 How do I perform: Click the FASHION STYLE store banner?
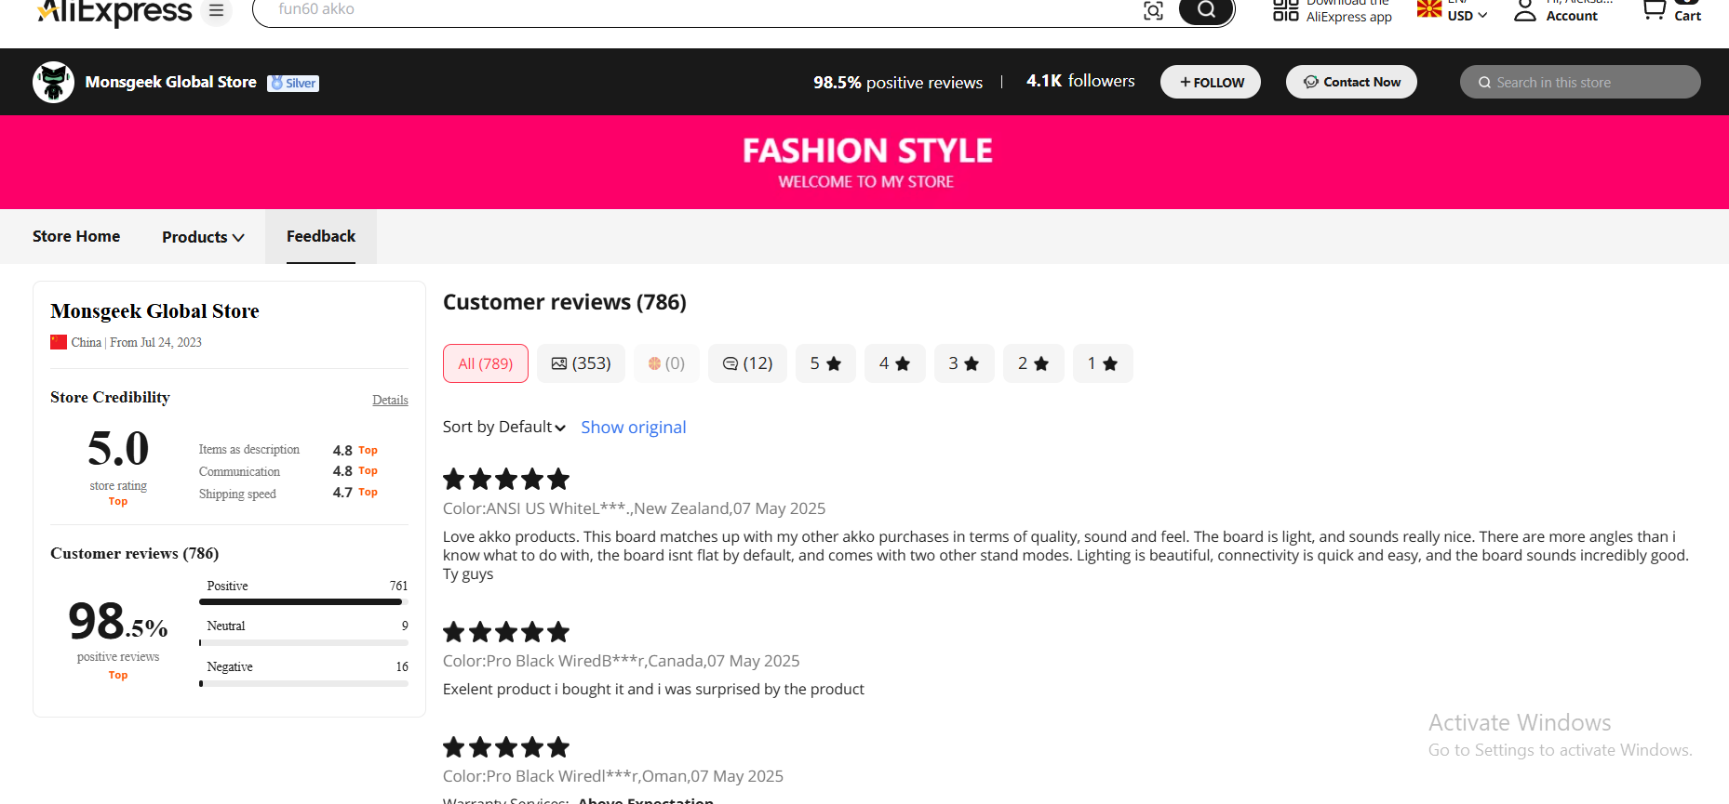pyautogui.click(x=864, y=162)
